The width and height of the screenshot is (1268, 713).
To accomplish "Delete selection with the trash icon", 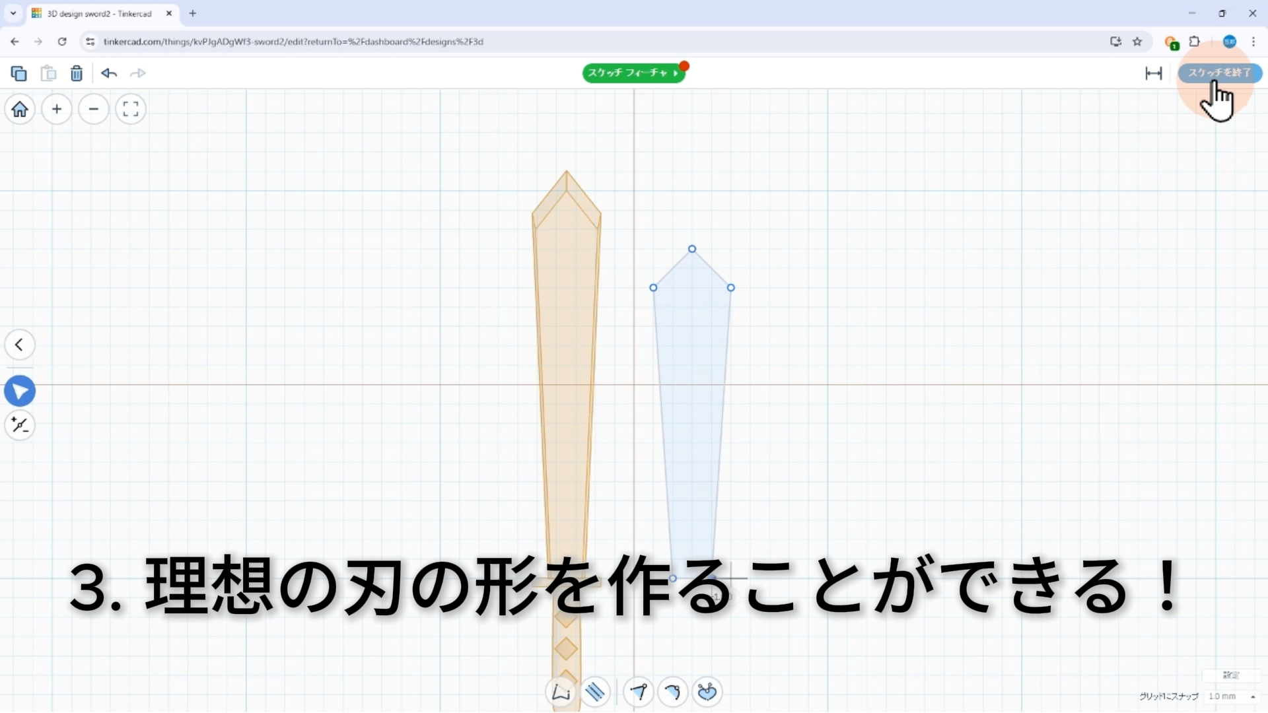I will [77, 73].
